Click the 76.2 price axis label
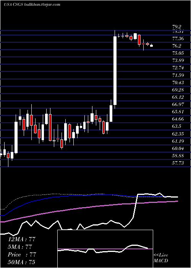 pos(176,46)
